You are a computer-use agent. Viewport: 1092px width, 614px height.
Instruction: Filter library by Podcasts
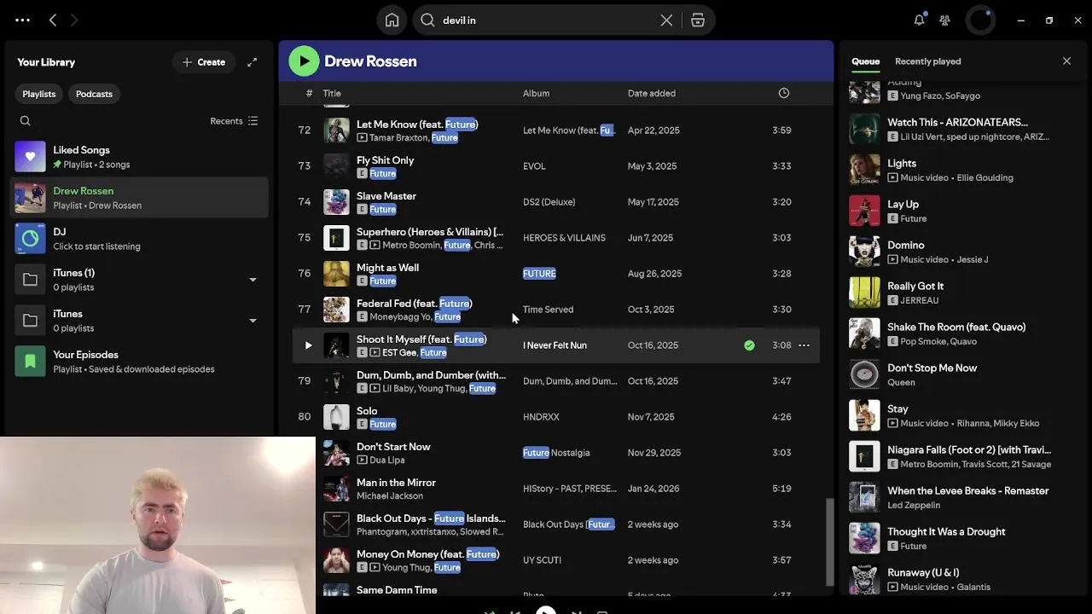[x=94, y=94]
